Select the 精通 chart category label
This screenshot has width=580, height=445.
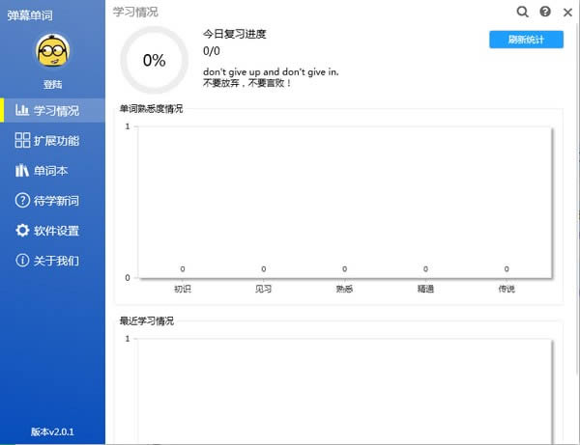click(x=425, y=288)
